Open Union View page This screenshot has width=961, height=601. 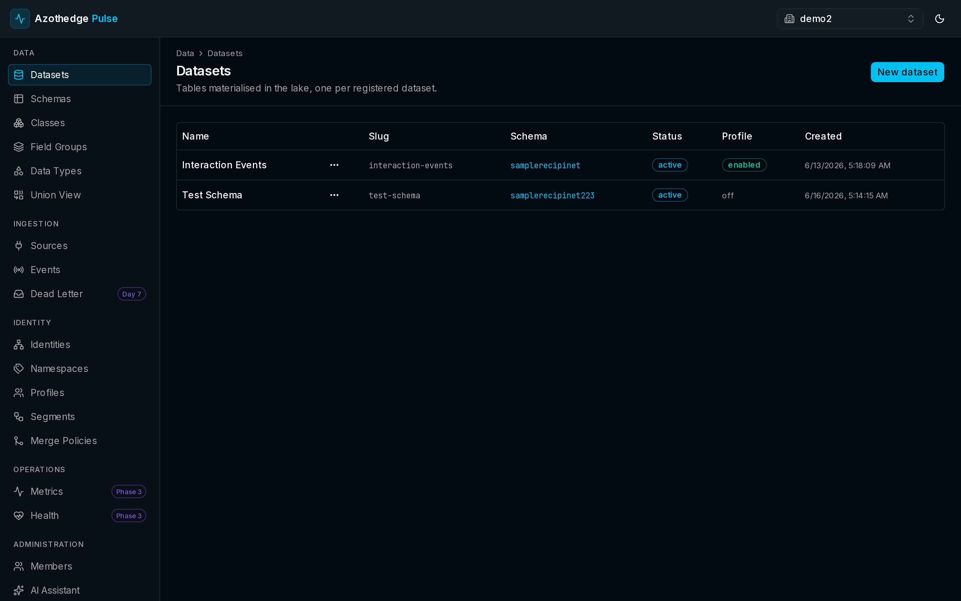(79, 195)
